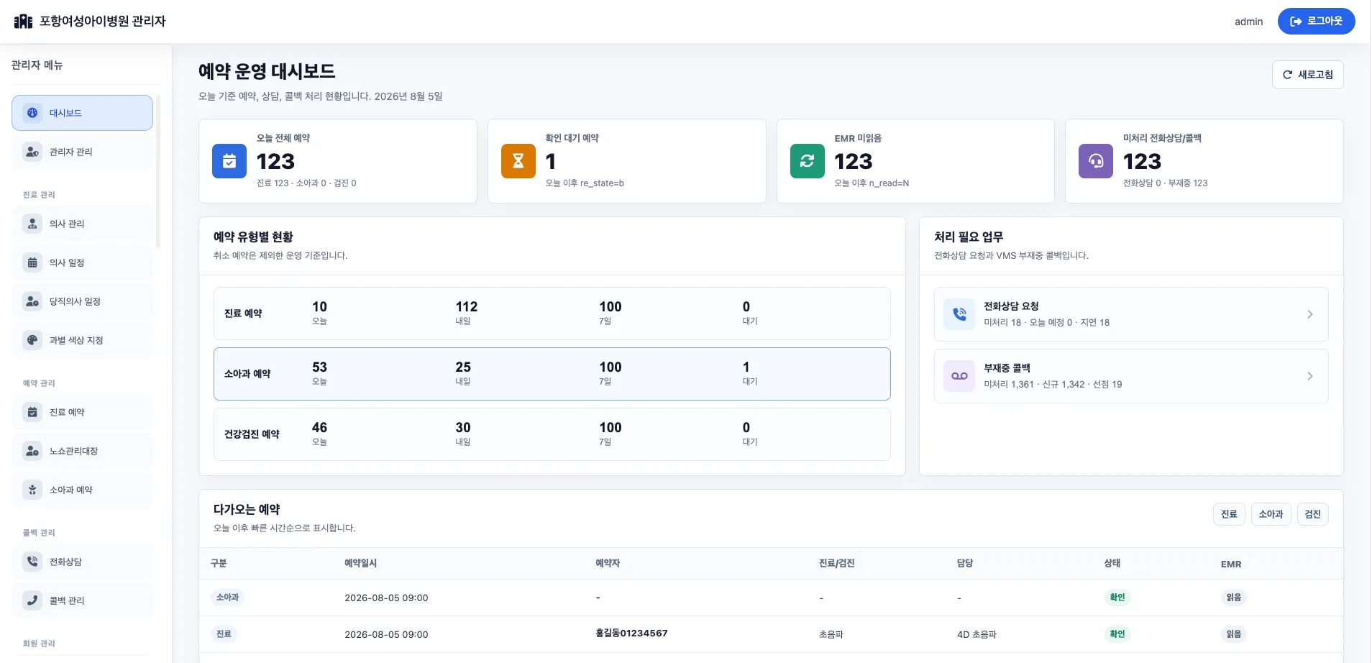Select the 소아과 예약 row in 예약 유형별 현황
Image resolution: width=1372 pixels, height=663 pixels.
pyautogui.click(x=552, y=374)
